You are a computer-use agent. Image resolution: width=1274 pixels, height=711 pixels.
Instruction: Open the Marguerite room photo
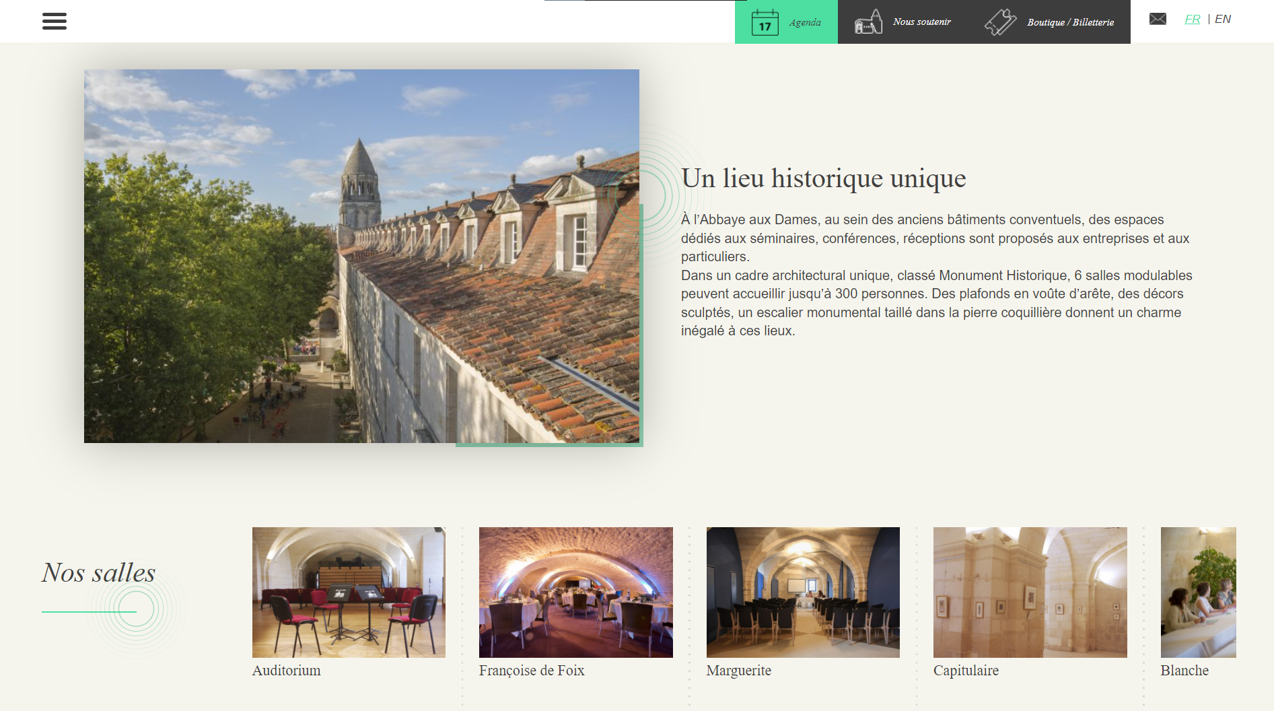(803, 592)
